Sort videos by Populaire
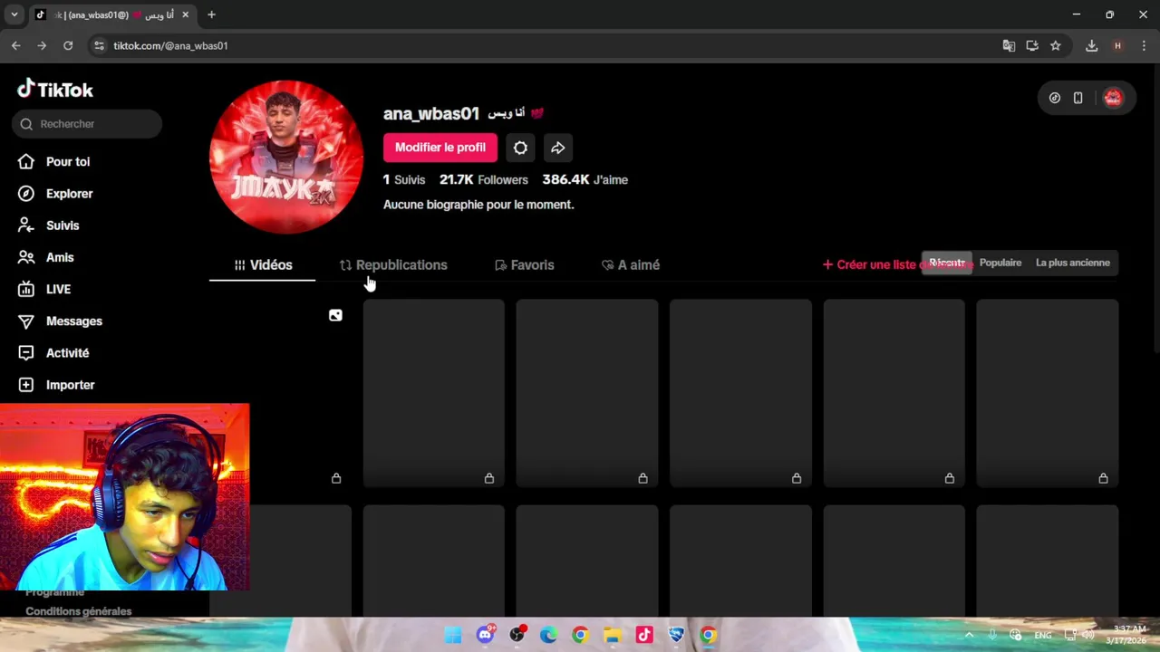 pos(1000,263)
